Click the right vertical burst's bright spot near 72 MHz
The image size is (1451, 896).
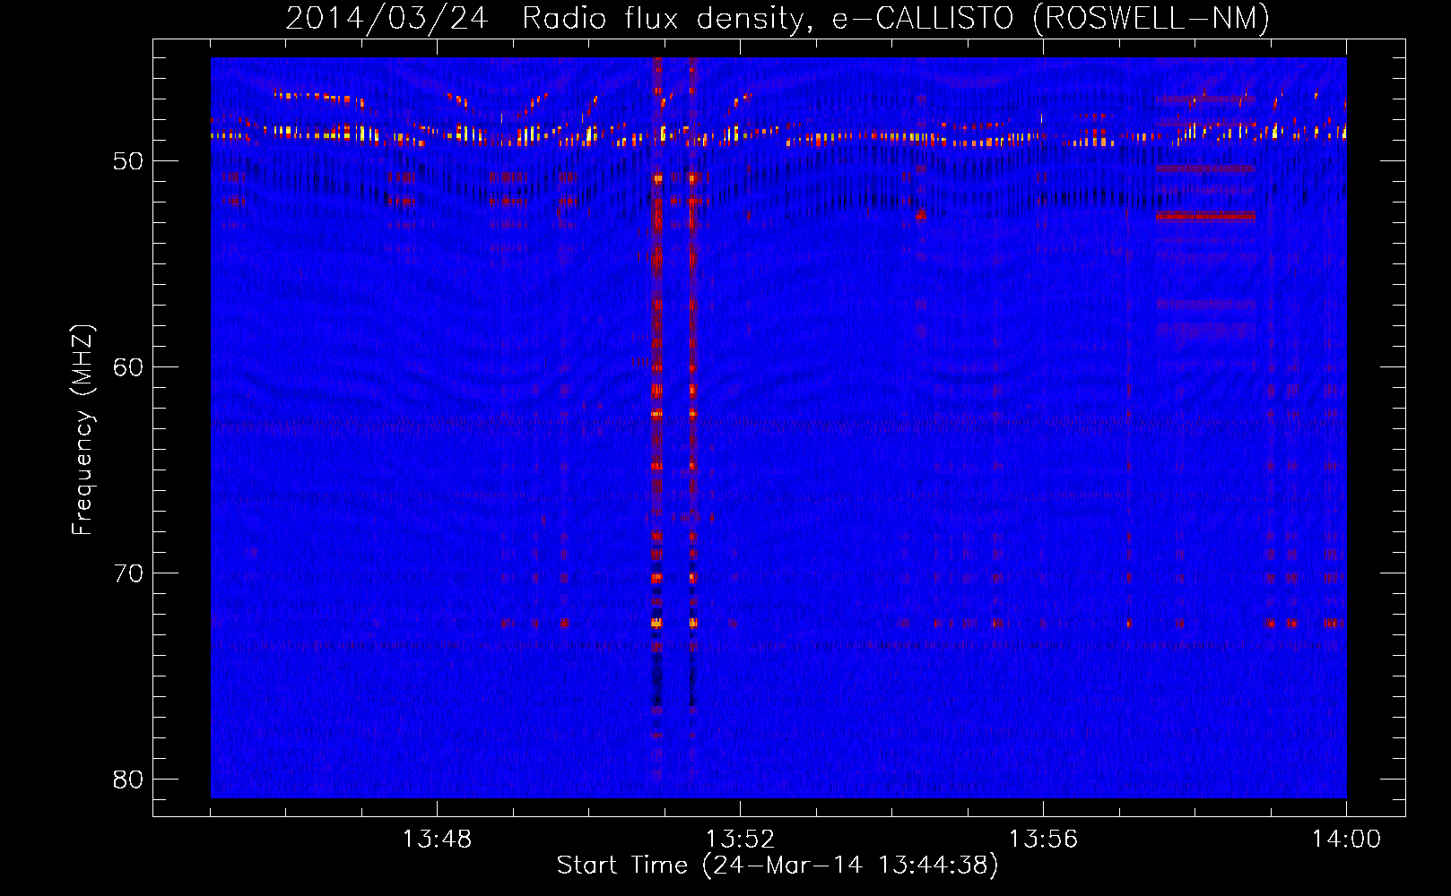coord(692,622)
